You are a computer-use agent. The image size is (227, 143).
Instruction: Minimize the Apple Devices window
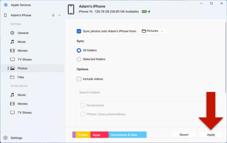tap(201, 3)
